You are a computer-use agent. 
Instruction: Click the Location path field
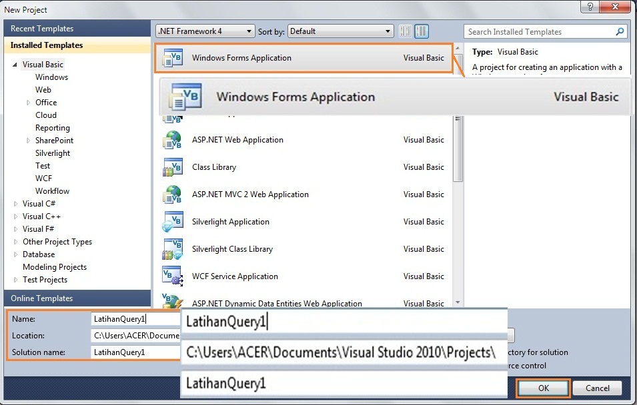tap(135, 336)
